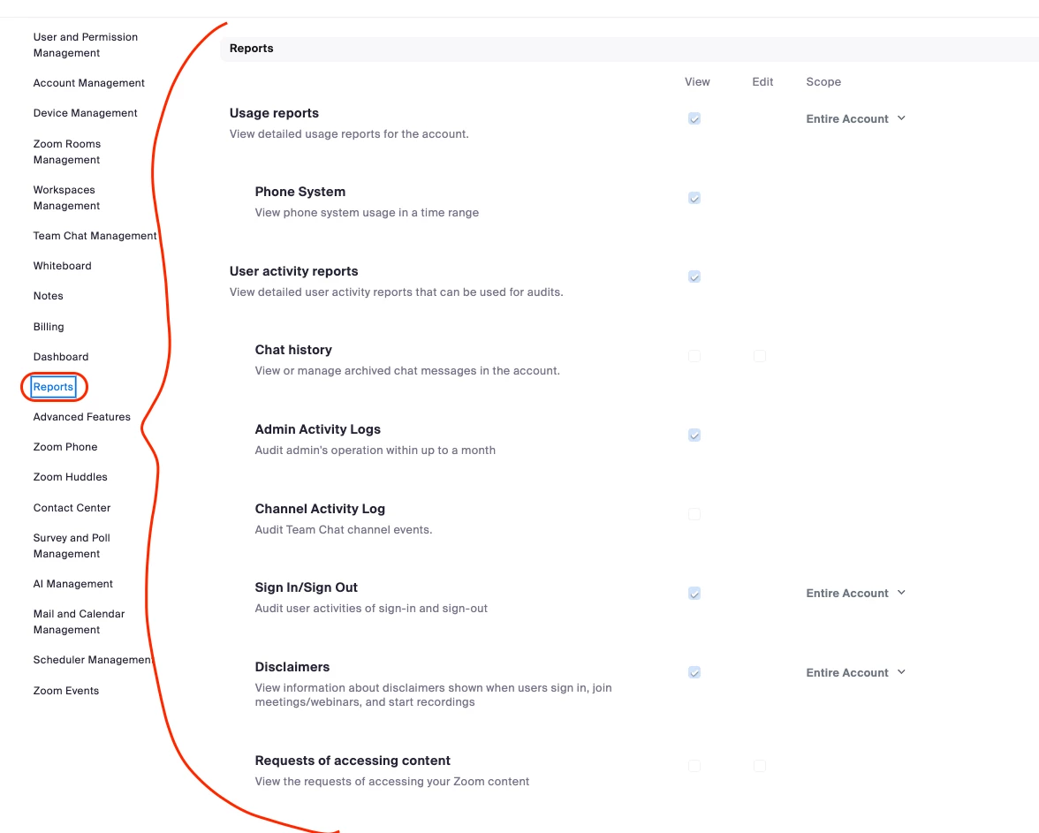Click the View column header
Image resolution: width=1039 pixels, height=833 pixels.
697,81
